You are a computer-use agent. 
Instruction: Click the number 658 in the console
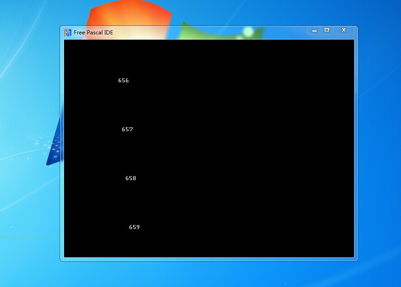click(131, 178)
